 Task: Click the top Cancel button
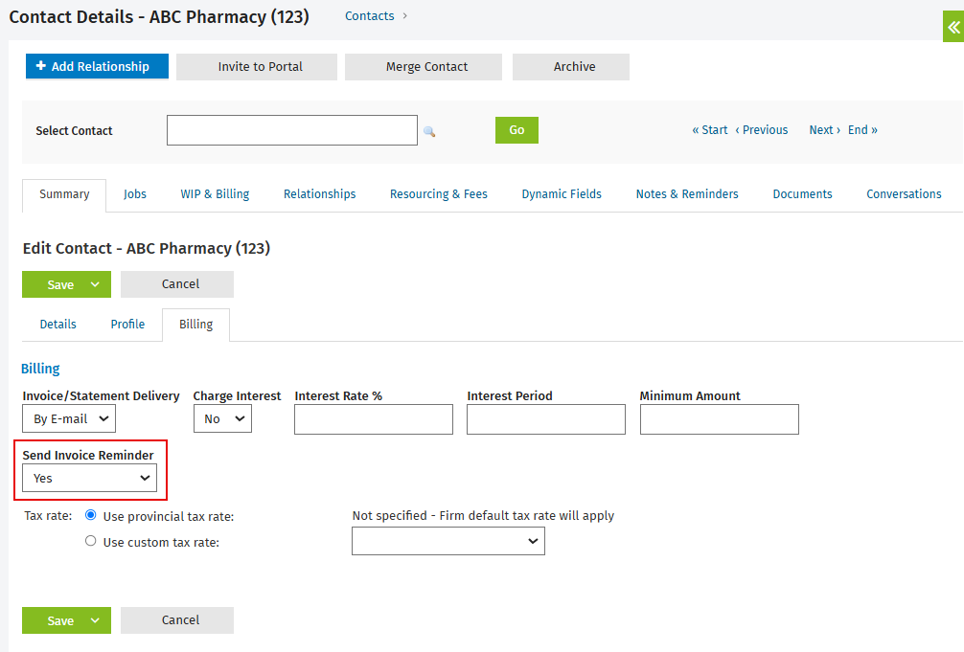(x=177, y=284)
